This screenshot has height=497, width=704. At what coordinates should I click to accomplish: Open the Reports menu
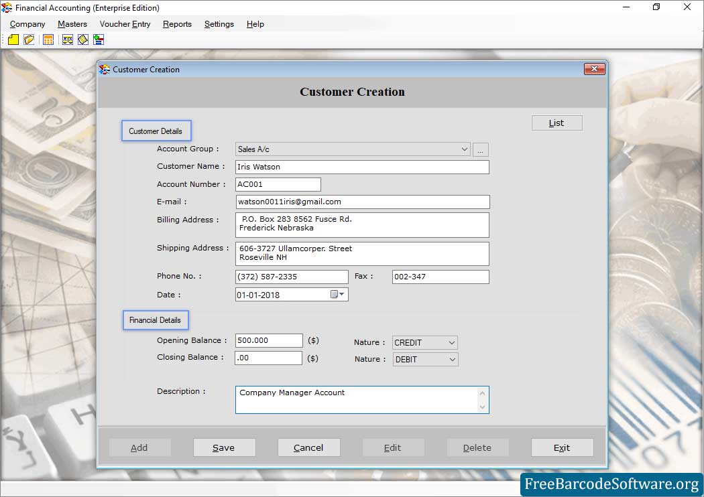(x=178, y=24)
